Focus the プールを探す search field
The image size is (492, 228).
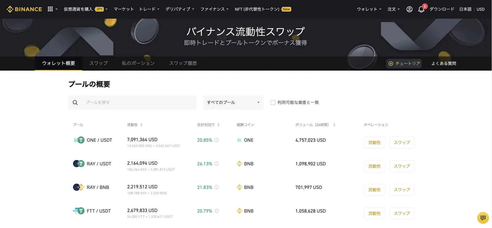click(x=132, y=102)
